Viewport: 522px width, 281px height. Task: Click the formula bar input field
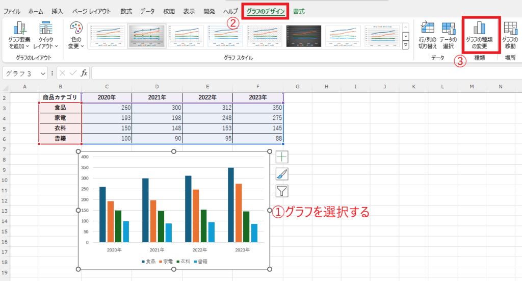306,73
